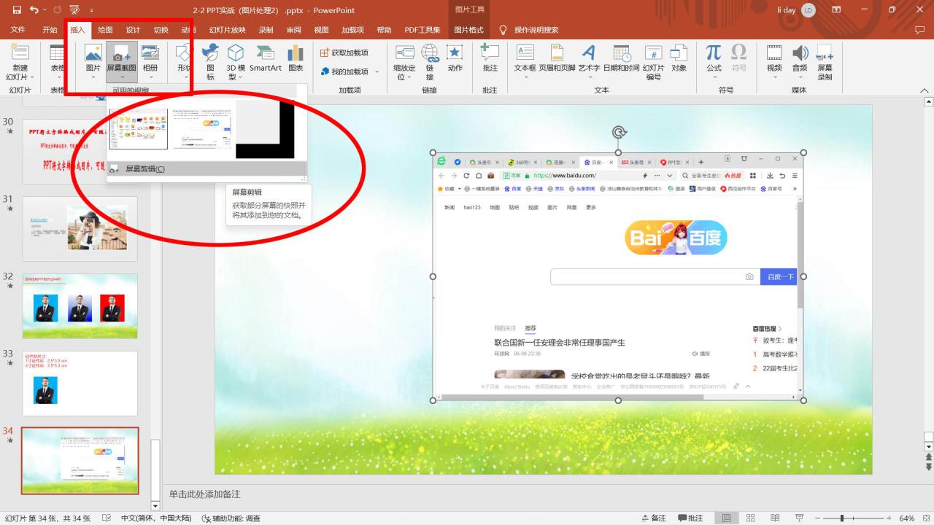934x525 pixels.
Task: Switch to slide sorter view toggle
Action: coord(749,516)
